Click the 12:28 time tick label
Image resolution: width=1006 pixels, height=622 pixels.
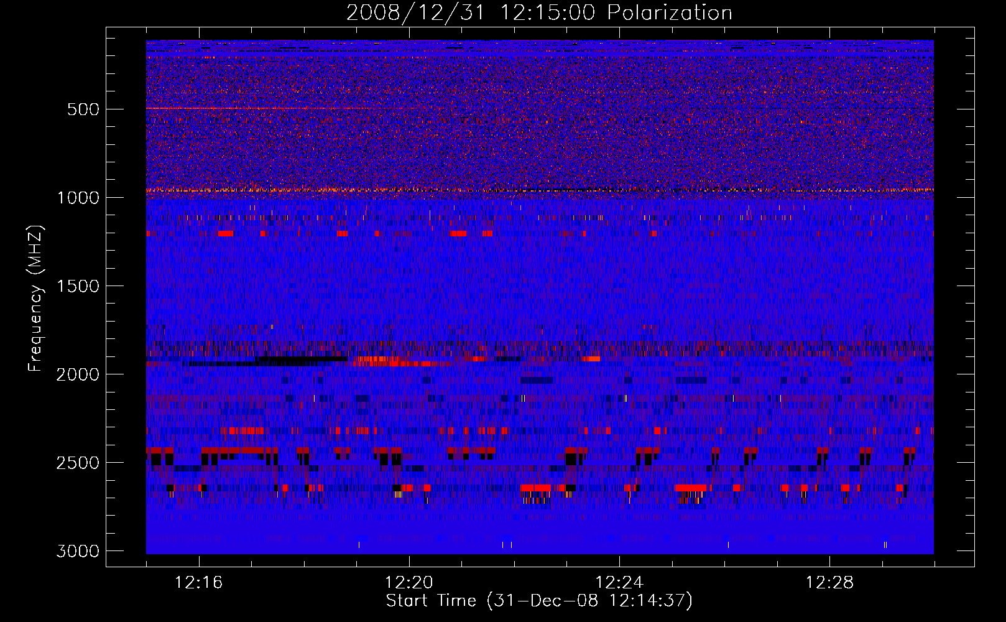click(829, 583)
